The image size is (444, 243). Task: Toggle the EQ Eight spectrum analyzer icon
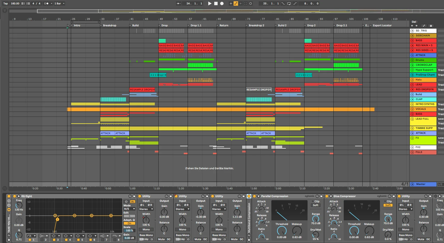point(133,201)
